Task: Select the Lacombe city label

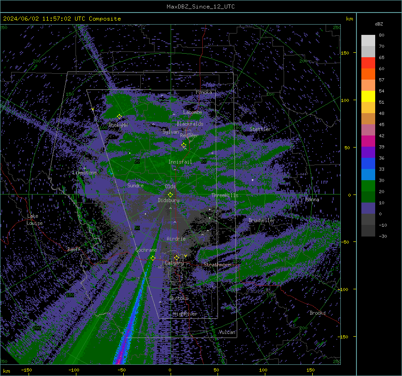Action: tap(193, 112)
